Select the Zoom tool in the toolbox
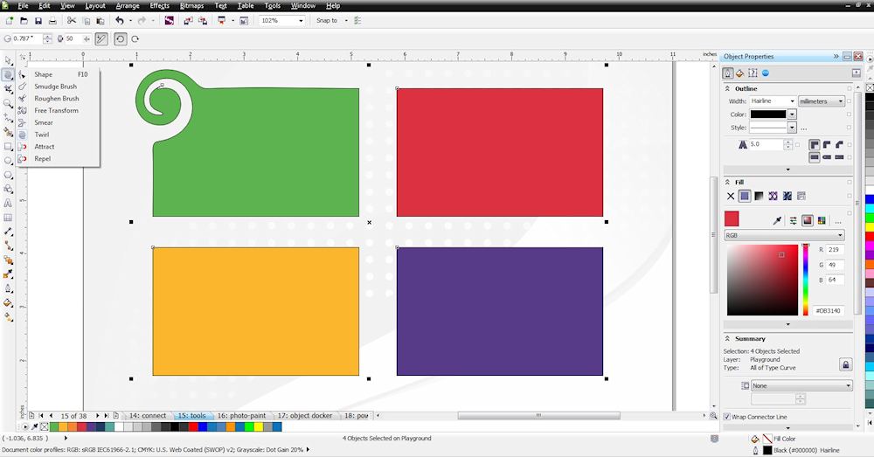Screen dimensions: 874x457 [x=8, y=103]
